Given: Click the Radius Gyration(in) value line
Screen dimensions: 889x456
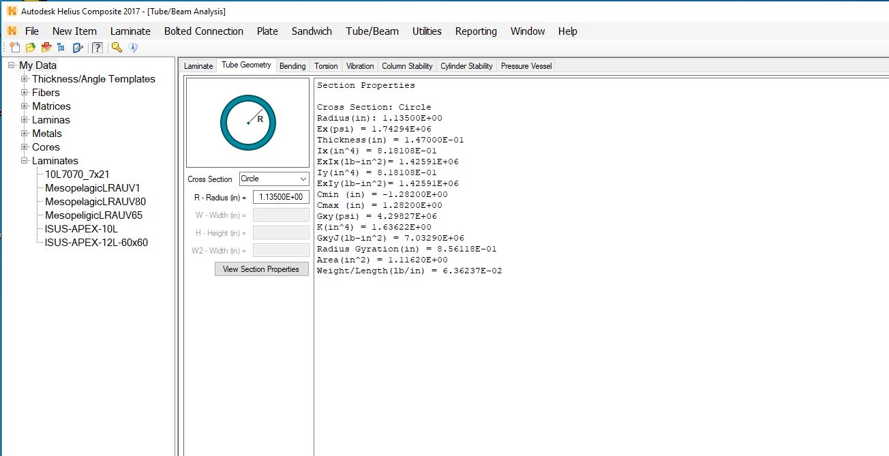Looking at the screenshot, I should [407, 249].
